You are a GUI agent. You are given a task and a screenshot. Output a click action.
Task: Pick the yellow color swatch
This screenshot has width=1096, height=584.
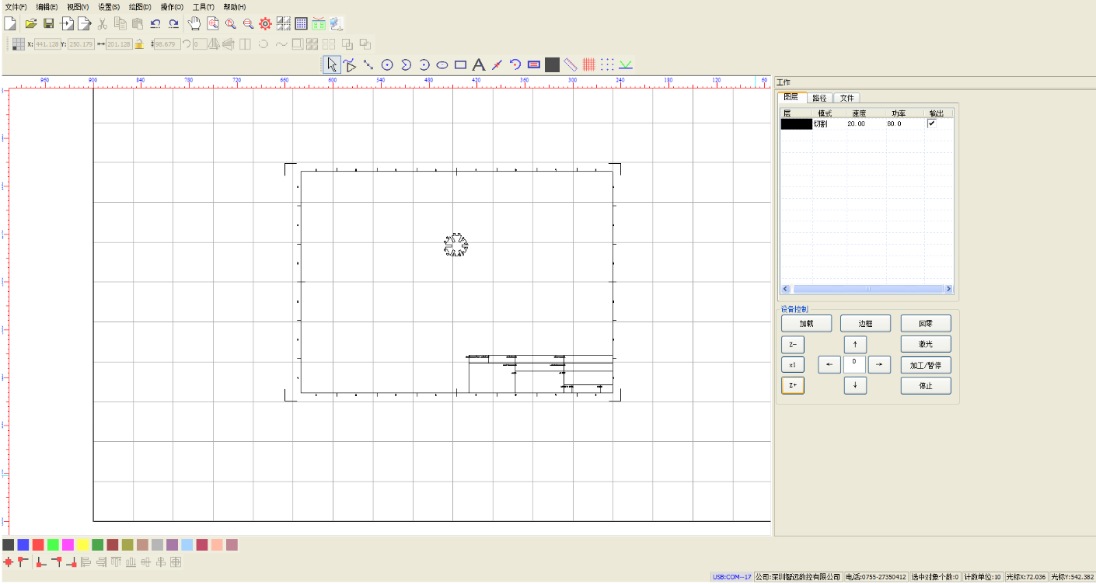pos(82,545)
